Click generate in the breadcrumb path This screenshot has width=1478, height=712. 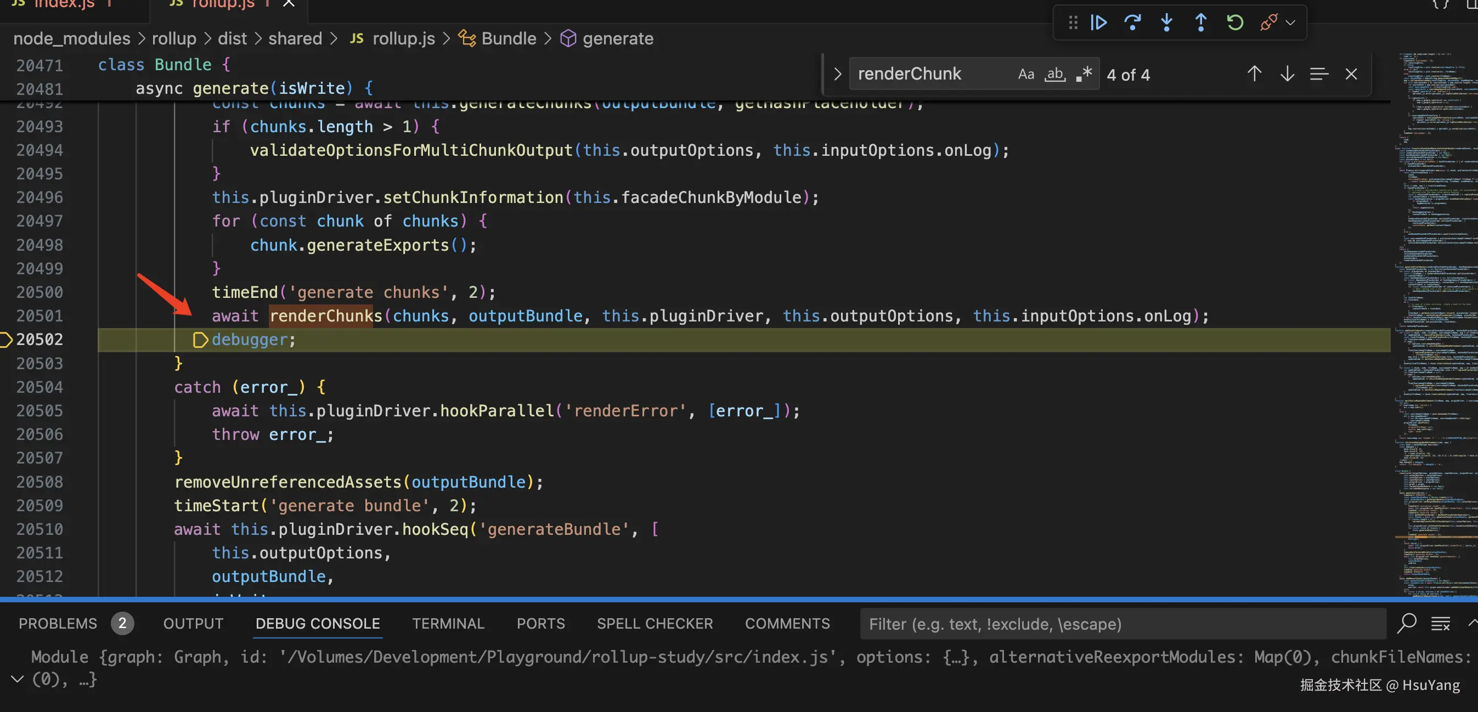(617, 38)
